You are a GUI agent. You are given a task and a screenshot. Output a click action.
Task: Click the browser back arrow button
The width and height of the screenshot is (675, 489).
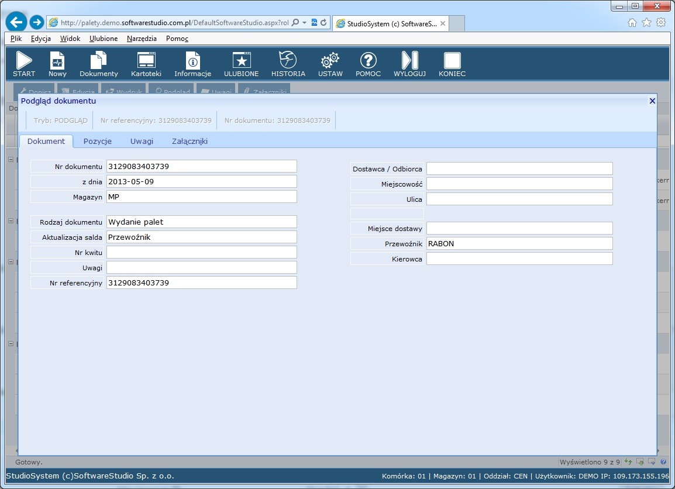(x=16, y=22)
